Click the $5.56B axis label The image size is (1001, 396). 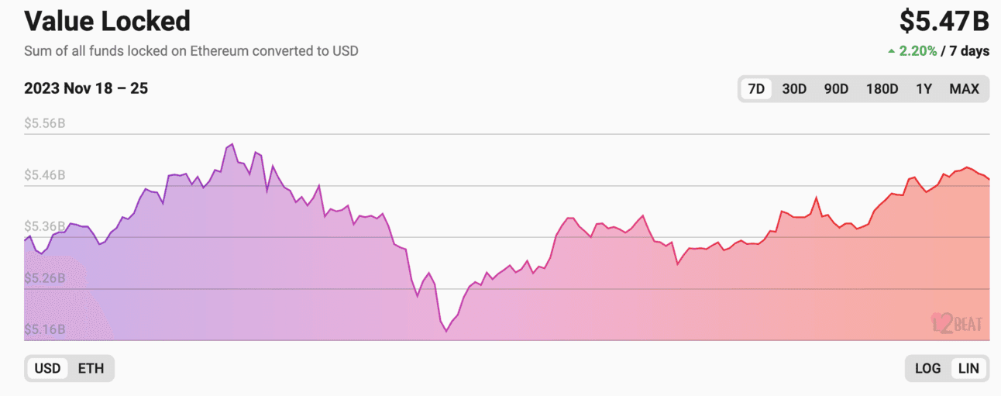pyautogui.click(x=45, y=123)
